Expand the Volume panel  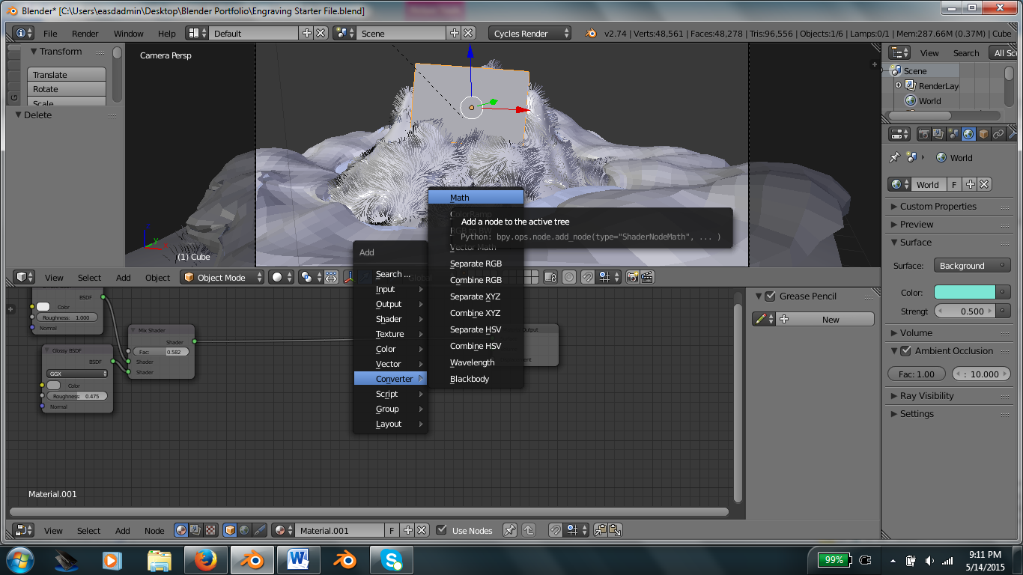coord(916,332)
